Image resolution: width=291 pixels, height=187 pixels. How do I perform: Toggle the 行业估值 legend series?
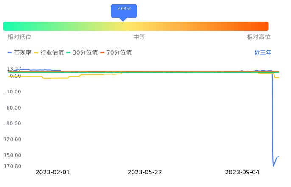pyautogui.click(x=49, y=53)
